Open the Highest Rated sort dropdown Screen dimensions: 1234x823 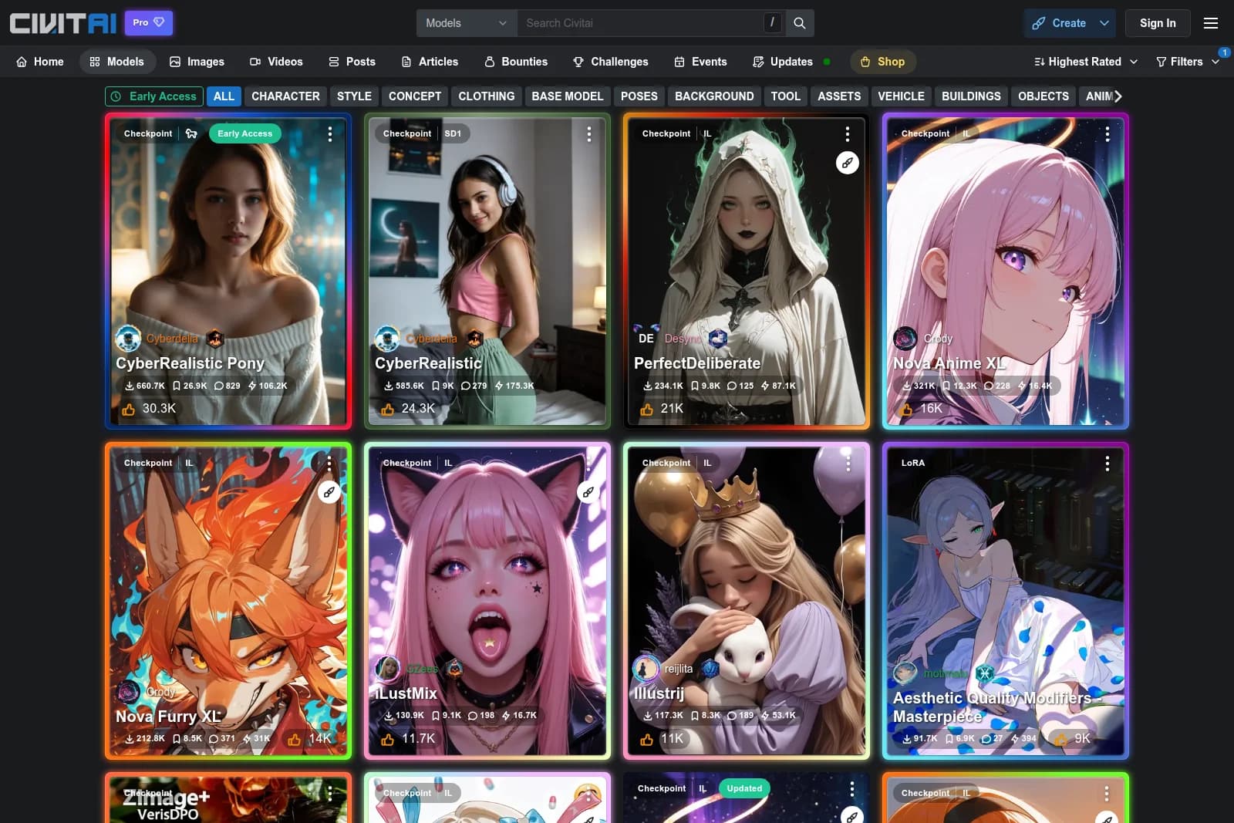coord(1084,62)
